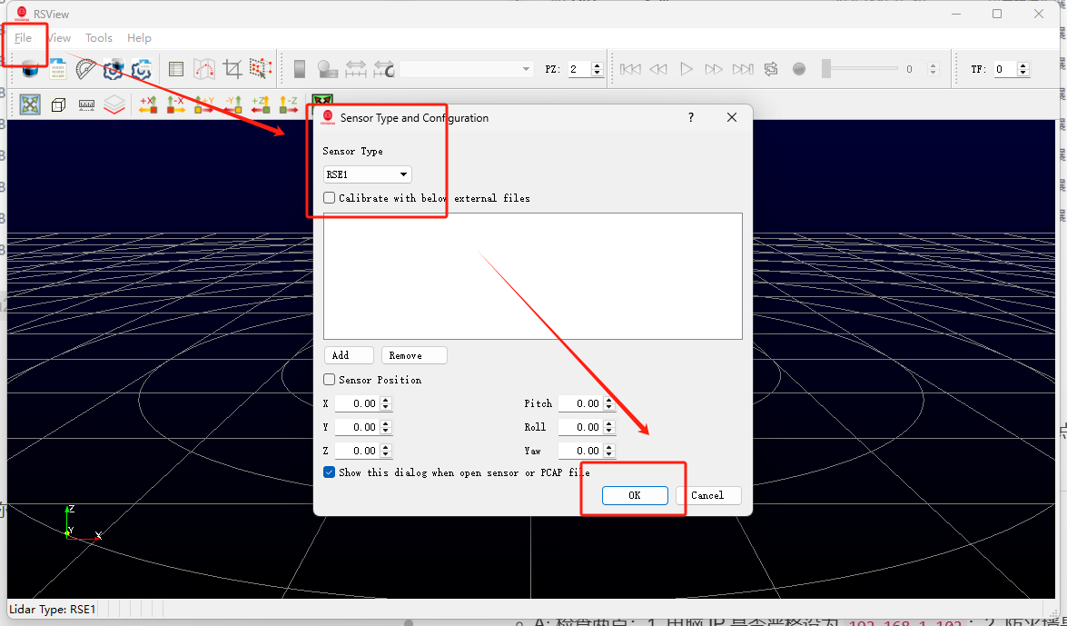Click the playback frame slider

coord(859,69)
